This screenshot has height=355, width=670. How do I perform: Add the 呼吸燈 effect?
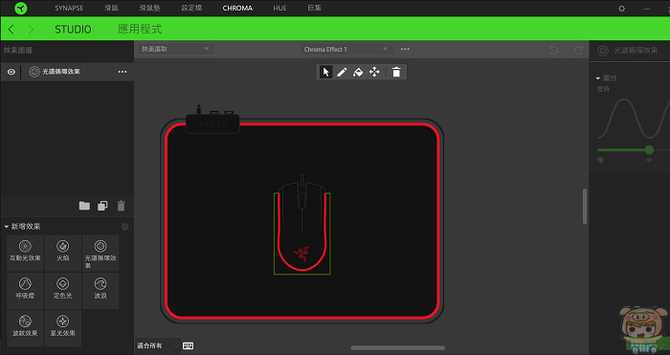tap(25, 291)
